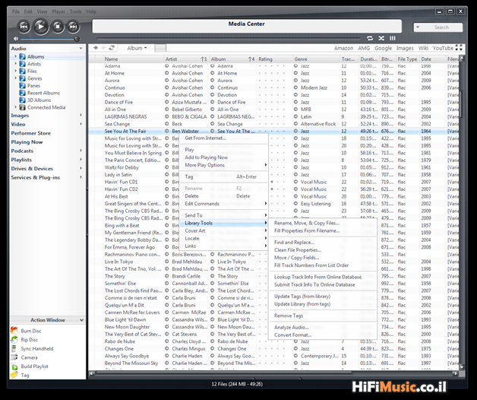Image resolution: width=477 pixels, height=400 pixels.
Task: Click the back navigation arrow
Action: 96,48
